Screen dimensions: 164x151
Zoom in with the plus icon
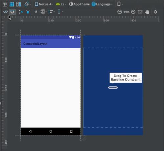tap(133, 12)
